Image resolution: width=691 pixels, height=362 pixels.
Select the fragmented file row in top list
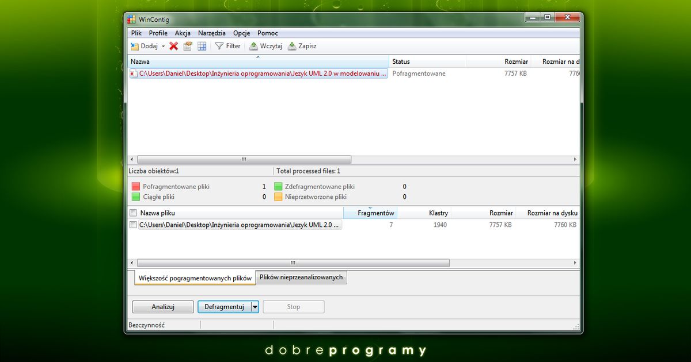coord(258,74)
